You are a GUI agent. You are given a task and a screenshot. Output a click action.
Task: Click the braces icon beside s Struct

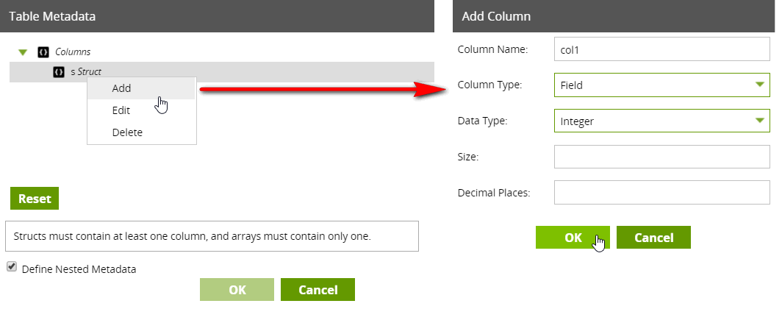pos(59,72)
